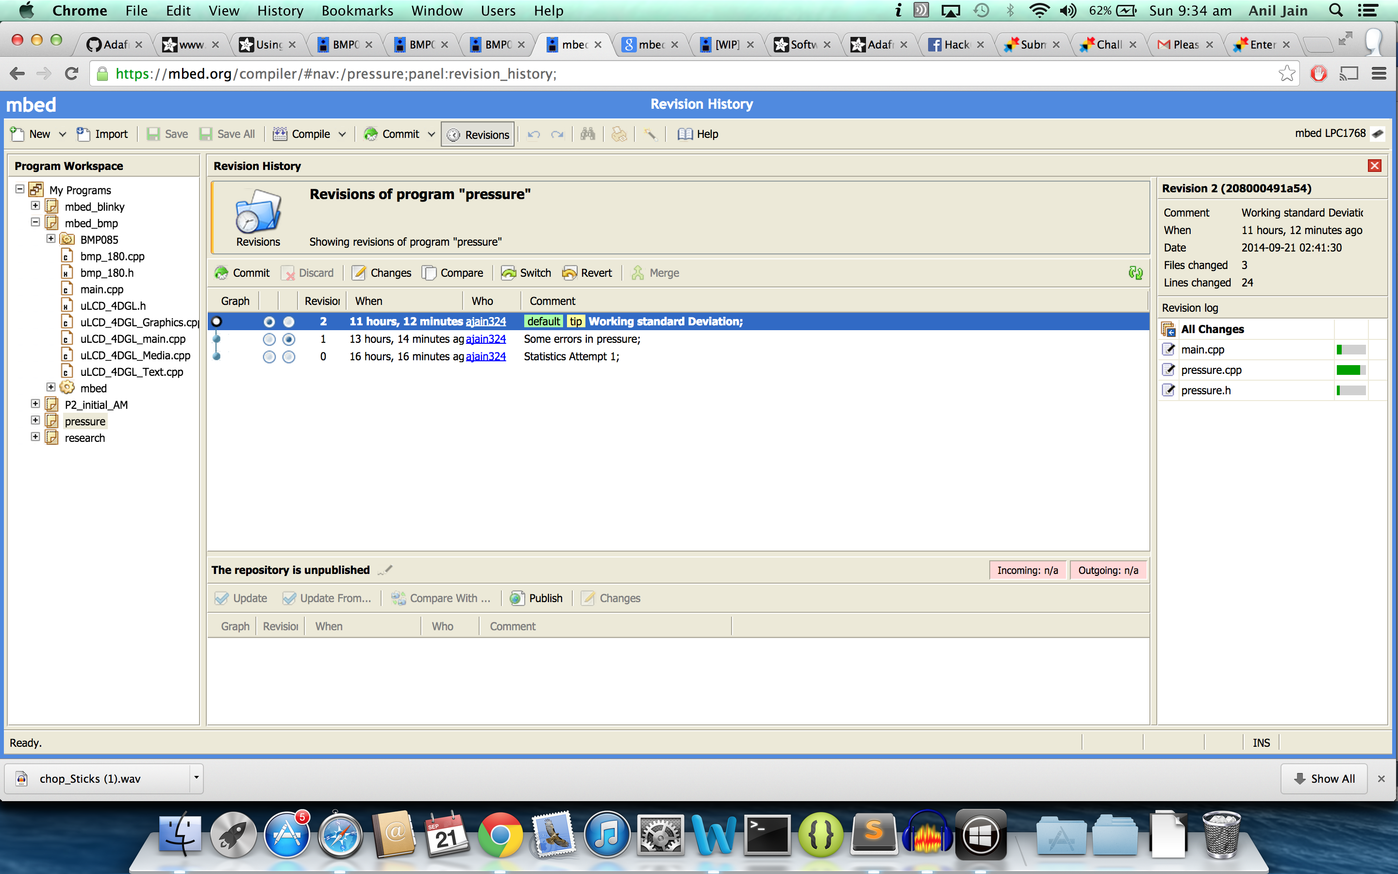Open the Bookmarks menu in Chrome
This screenshot has height=874, width=1398.
(x=357, y=10)
